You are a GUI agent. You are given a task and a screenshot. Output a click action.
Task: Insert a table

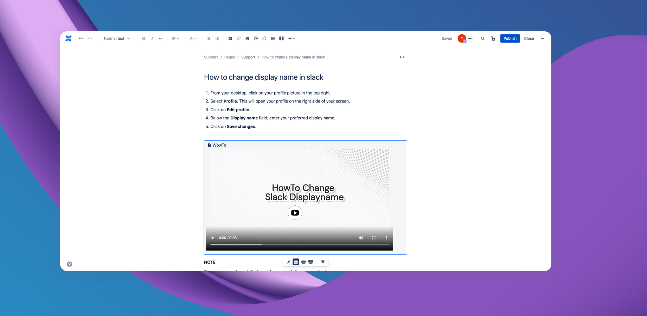273,39
